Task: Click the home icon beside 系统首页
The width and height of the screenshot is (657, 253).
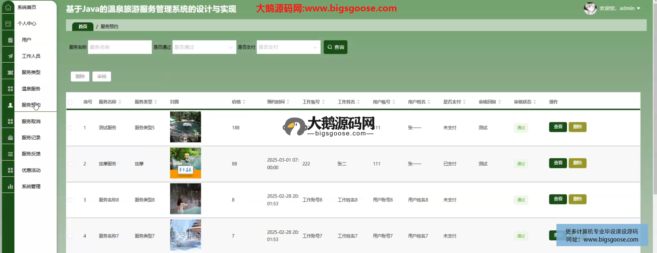Action: [8, 7]
